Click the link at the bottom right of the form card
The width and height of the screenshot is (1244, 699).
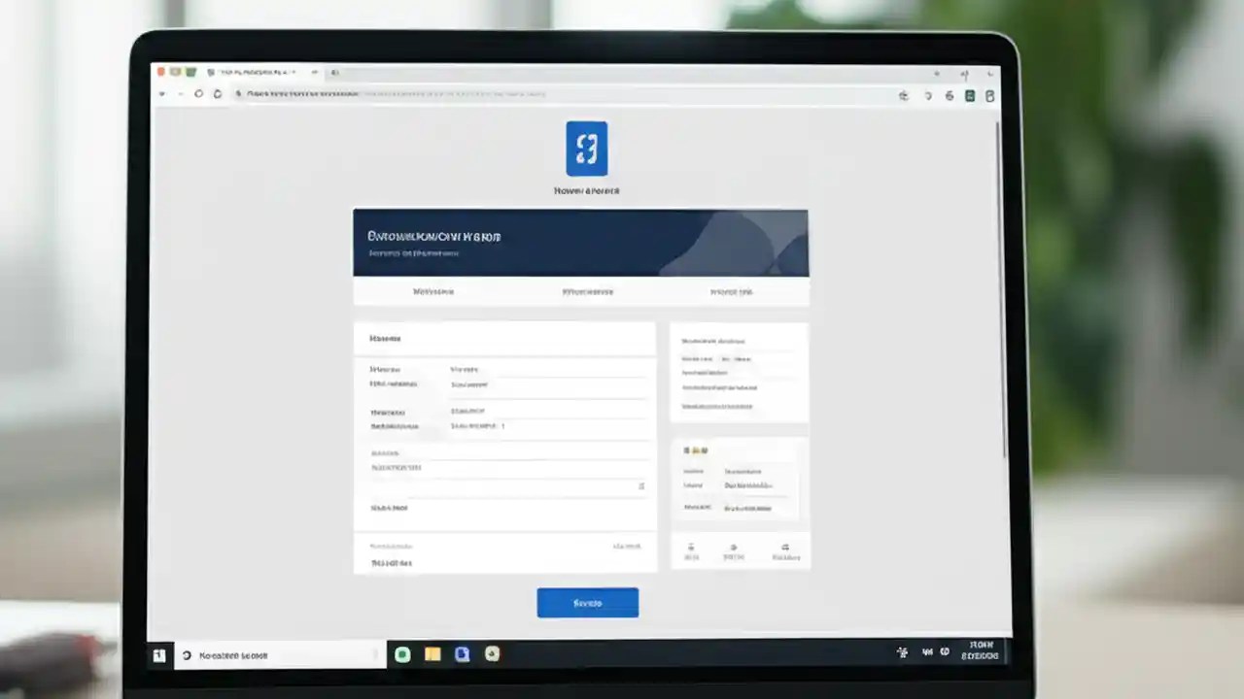click(625, 546)
